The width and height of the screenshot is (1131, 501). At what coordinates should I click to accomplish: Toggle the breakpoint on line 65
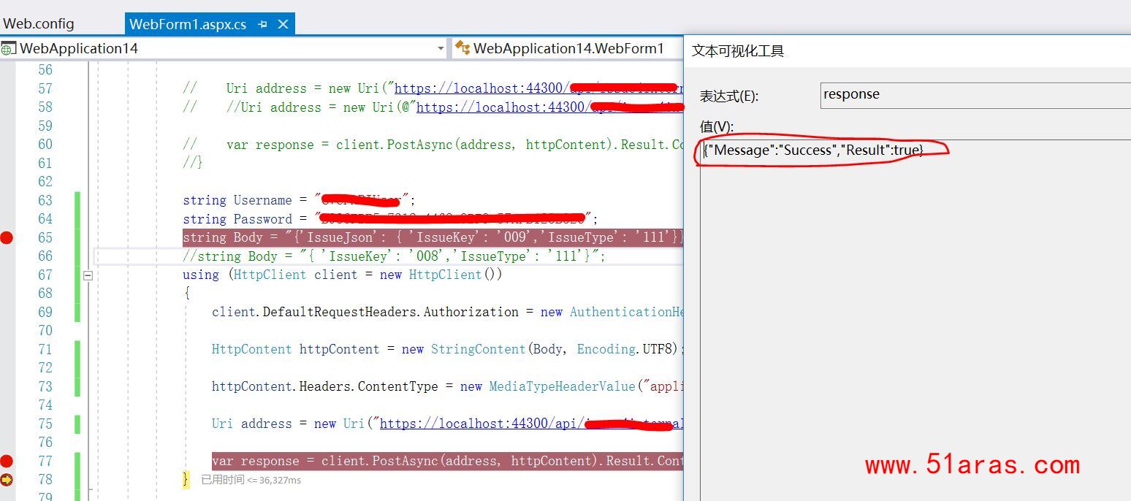point(7,237)
